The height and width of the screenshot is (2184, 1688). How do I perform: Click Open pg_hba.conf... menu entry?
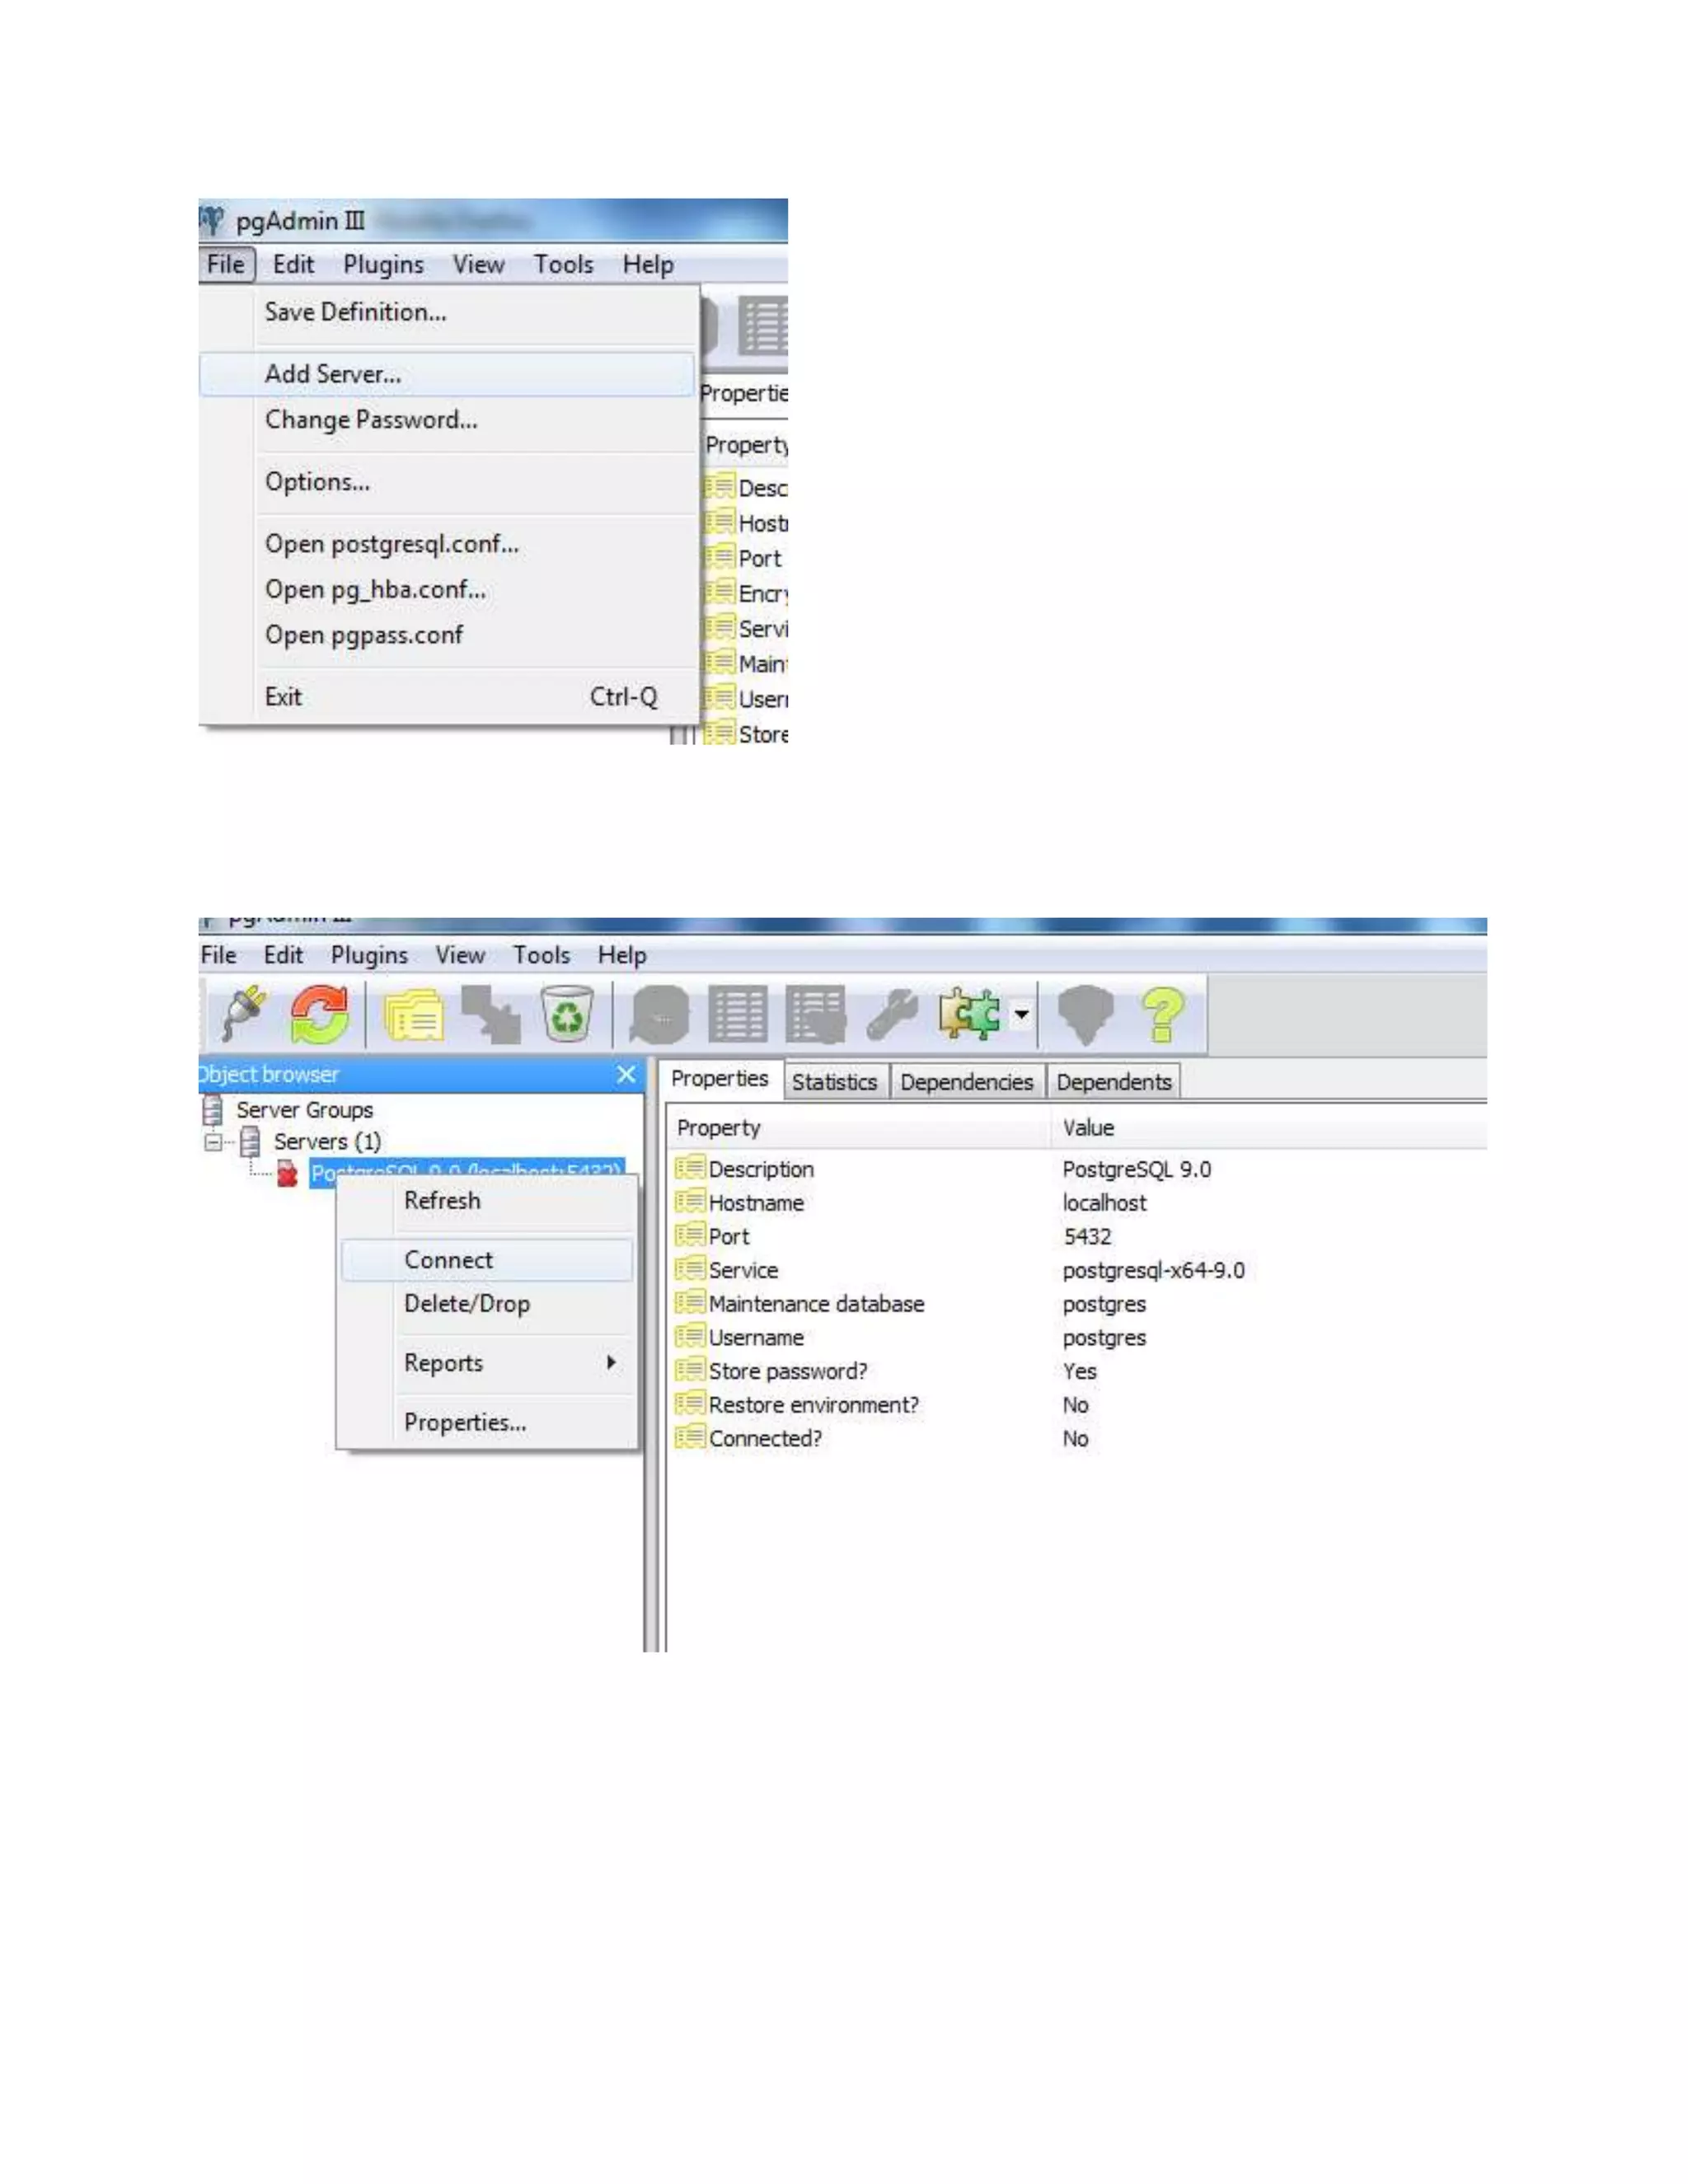[x=375, y=590]
